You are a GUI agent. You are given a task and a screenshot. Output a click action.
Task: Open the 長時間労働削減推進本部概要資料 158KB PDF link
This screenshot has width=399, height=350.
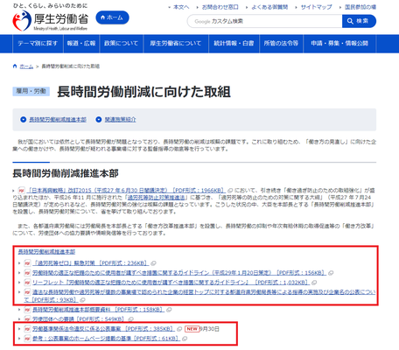pyautogui.click(x=98, y=310)
